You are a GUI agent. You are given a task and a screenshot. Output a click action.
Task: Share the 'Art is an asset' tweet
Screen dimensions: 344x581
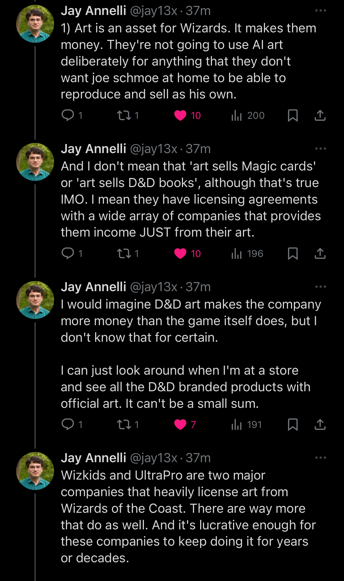coord(320,115)
